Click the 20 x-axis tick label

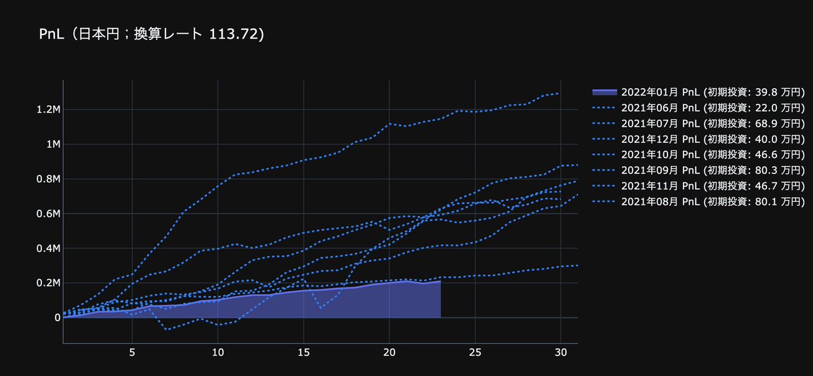pos(390,353)
